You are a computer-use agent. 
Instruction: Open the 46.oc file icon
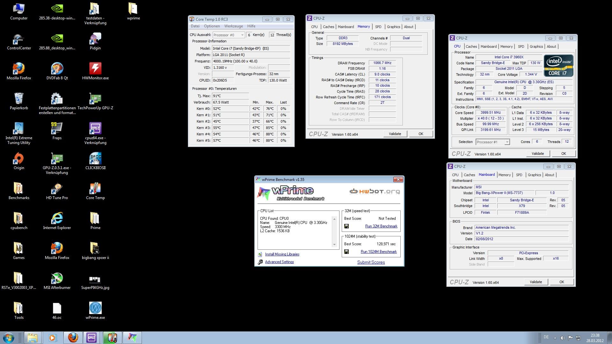(57, 311)
